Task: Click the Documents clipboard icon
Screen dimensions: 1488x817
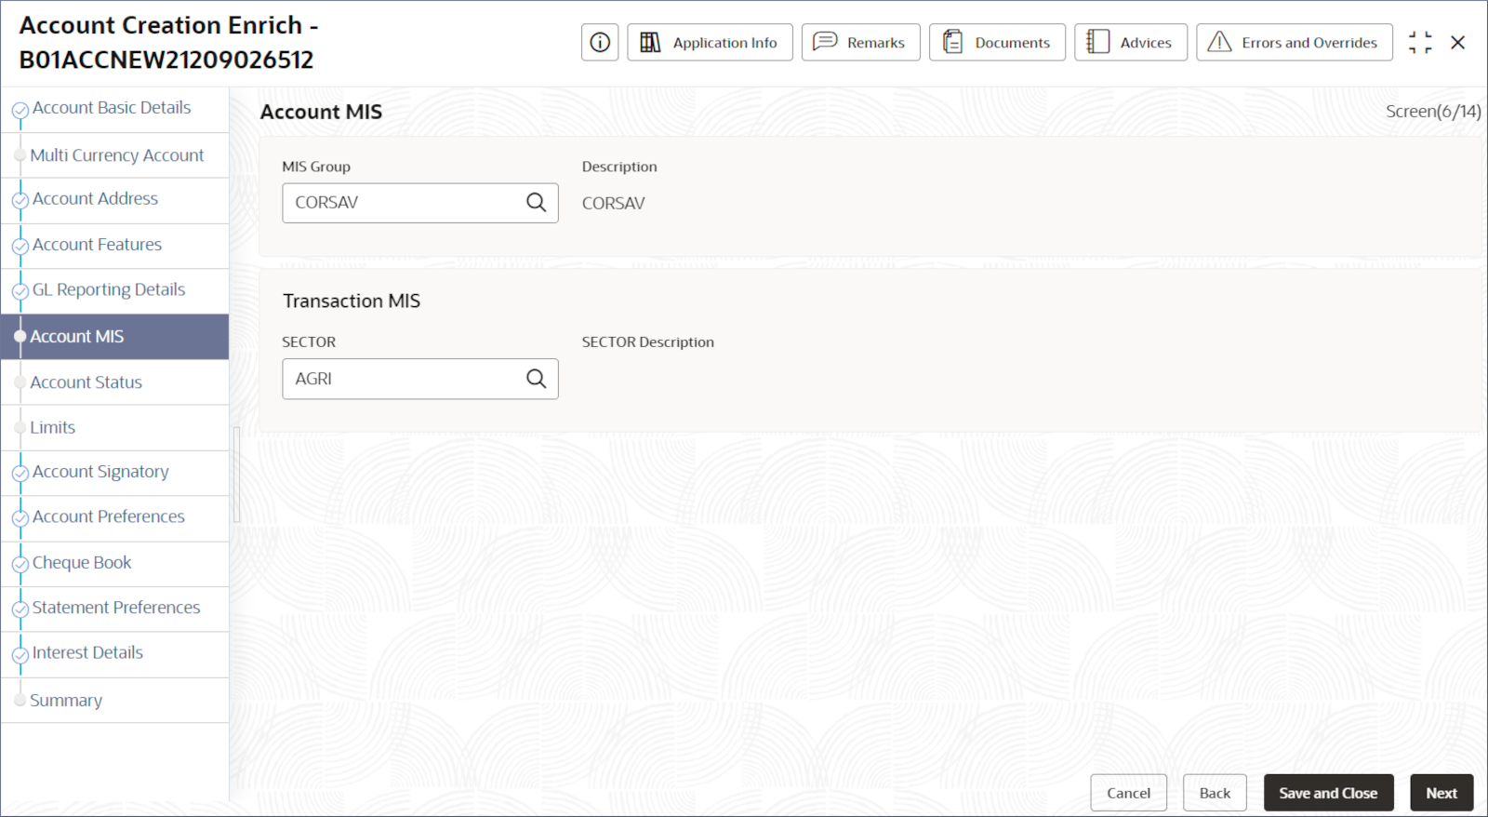Action: (x=952, y=42)
